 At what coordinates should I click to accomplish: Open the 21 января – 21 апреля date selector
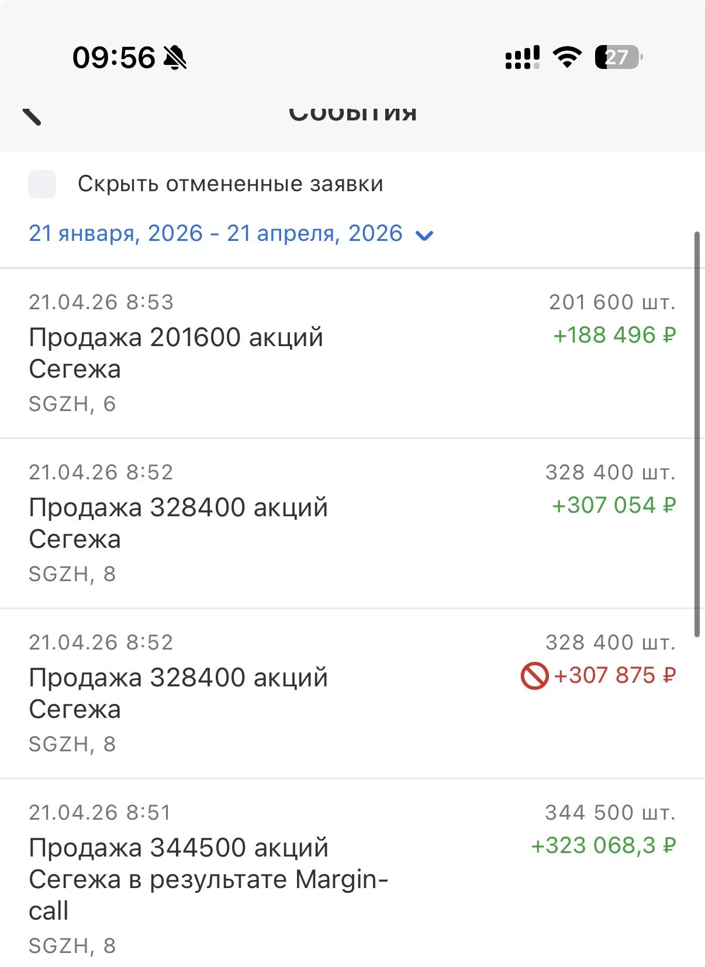click(231, 233)
